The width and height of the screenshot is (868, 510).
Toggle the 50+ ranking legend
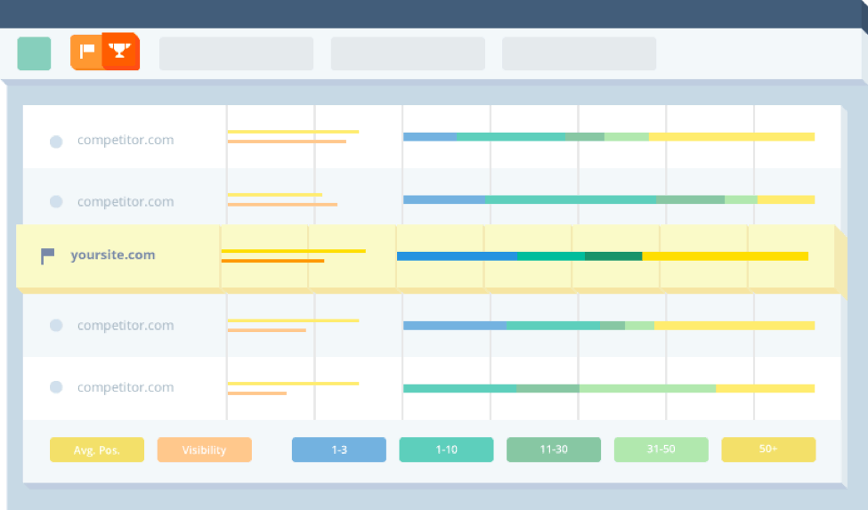tap(768, 449)
